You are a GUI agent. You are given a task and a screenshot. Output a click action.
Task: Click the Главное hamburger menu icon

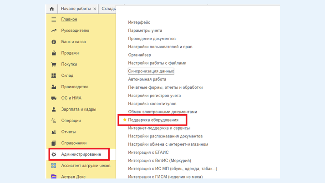click(x=54, y=19)
